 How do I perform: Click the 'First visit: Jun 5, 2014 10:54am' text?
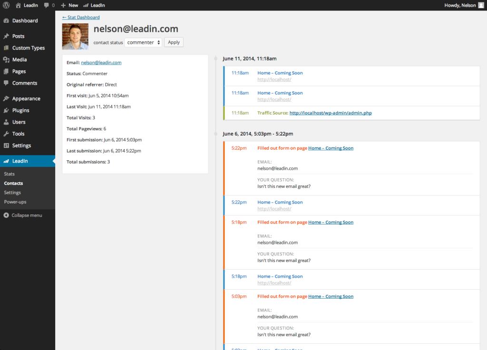97,96
